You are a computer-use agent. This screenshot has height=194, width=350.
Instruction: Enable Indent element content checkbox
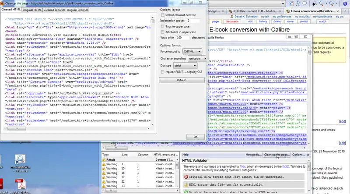(163, 15)
